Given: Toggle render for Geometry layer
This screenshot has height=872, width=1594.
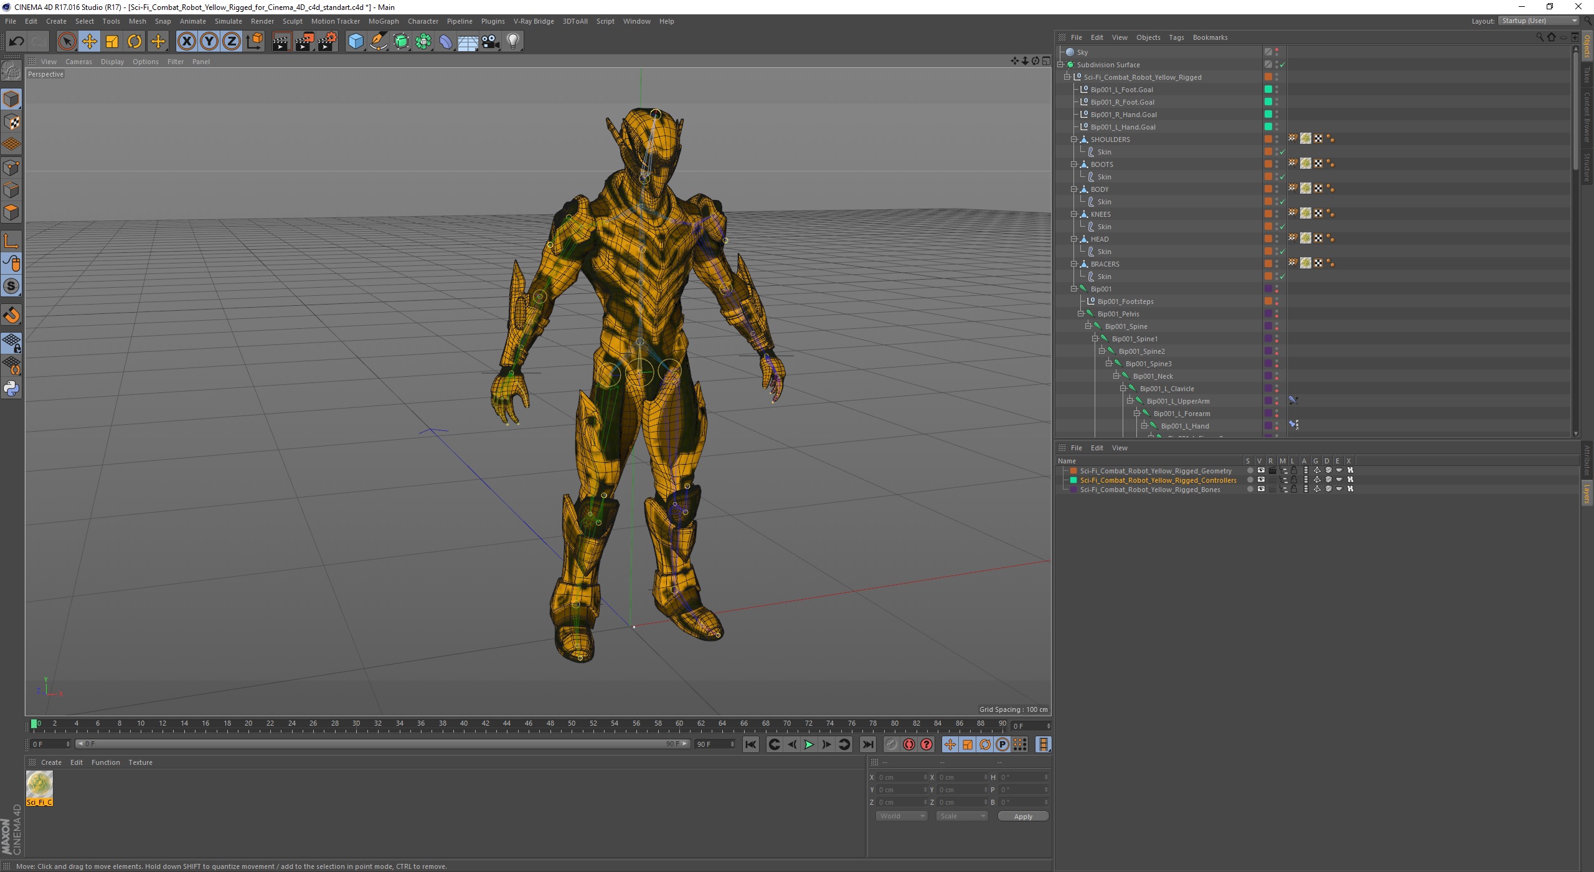Looking at the screenshot, I should (1272, 471).
